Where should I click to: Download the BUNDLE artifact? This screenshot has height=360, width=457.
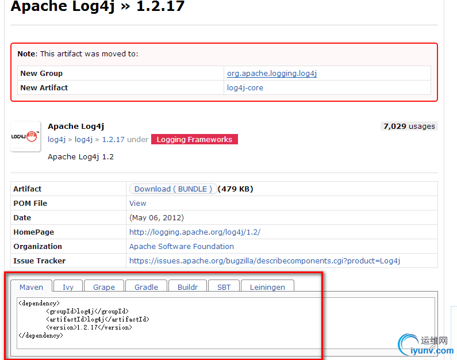click(x=173, y=189)
